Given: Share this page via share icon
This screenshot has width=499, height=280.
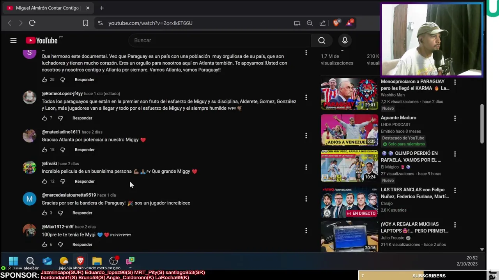Looking at the screenshot, I should pyautogui.click(x=322, y=23).
